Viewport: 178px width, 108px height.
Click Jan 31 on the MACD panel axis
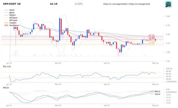tap(9, 105)
